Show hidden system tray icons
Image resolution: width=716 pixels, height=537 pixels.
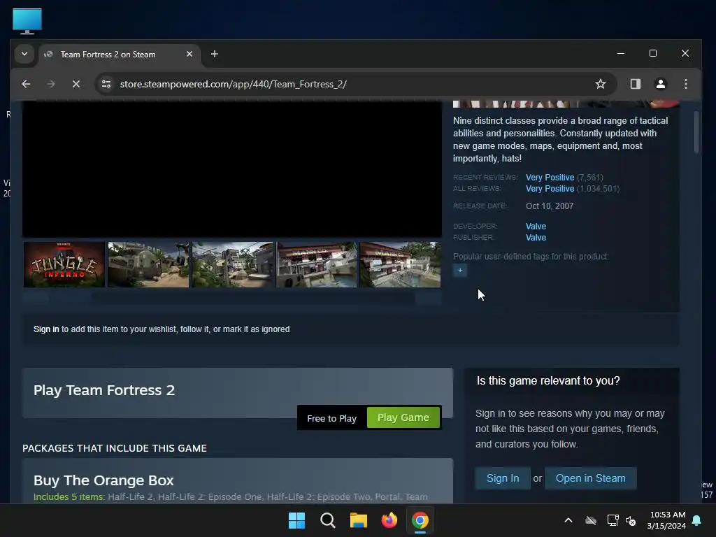click(x=568, y=520)
